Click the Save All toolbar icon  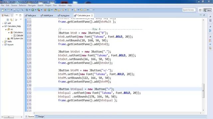coord(18,10)
